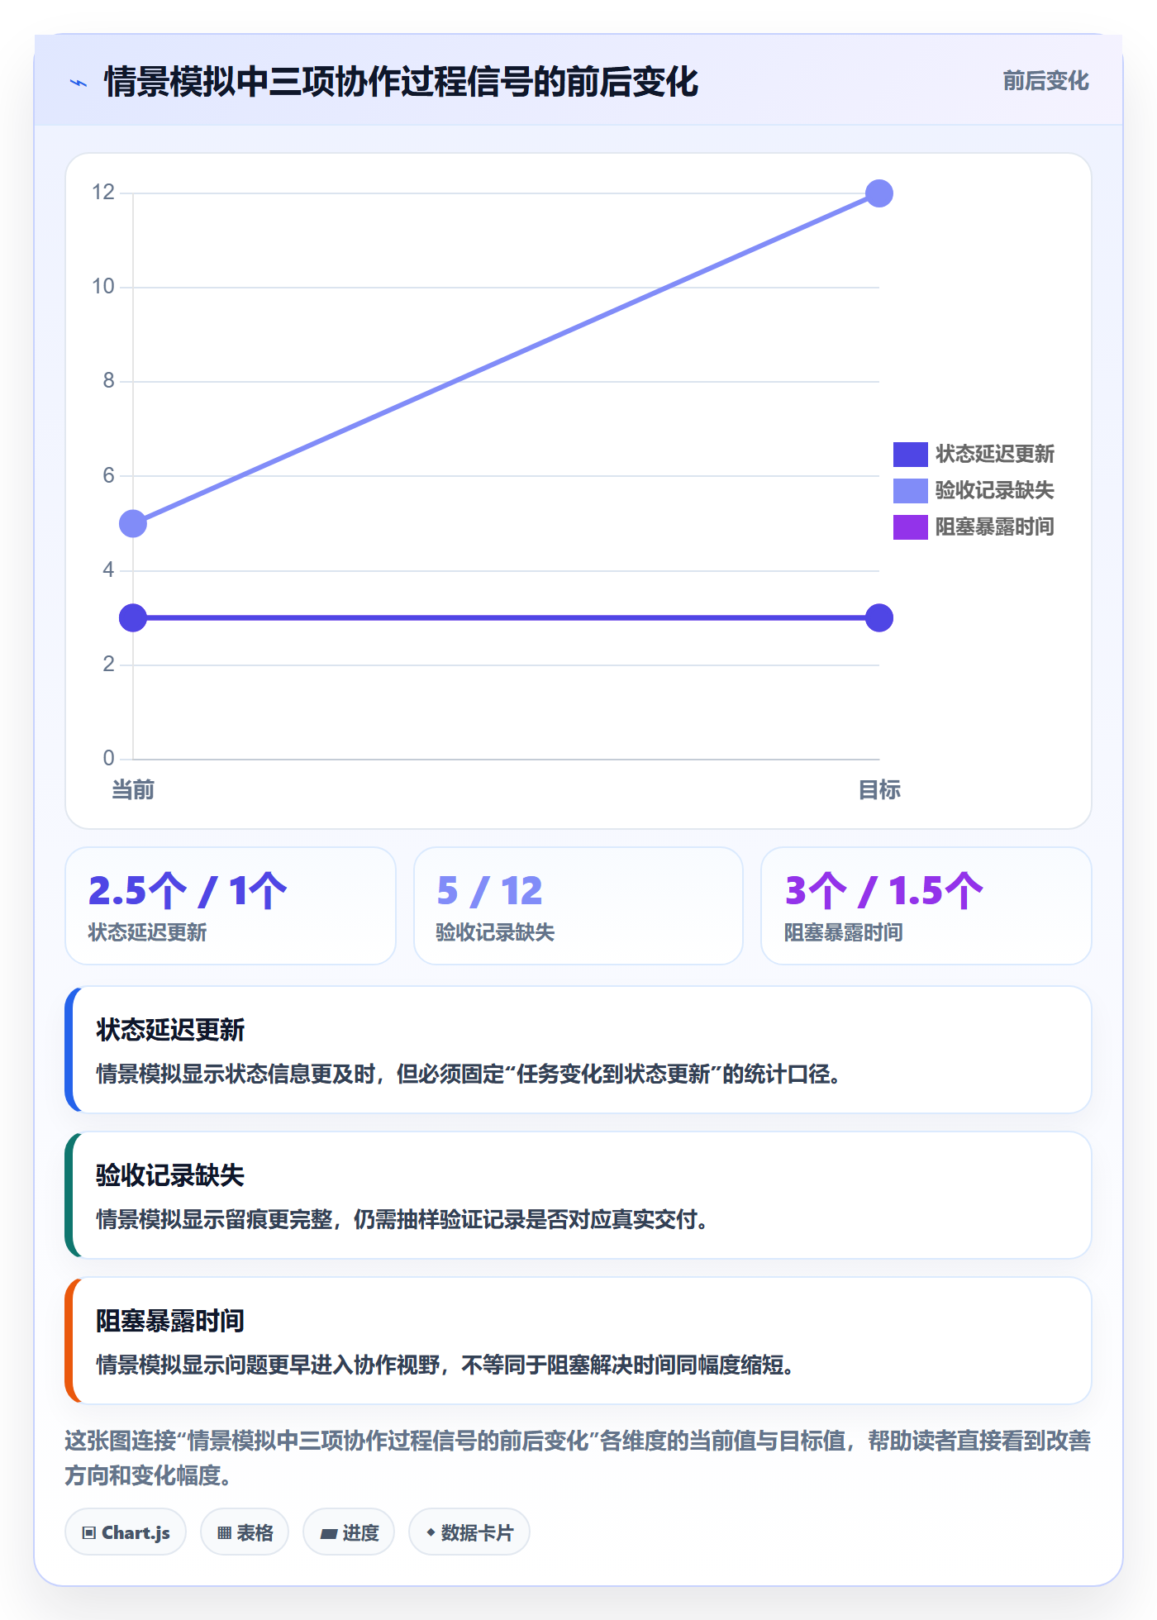Click the Chart.js tag icon
The image size is (1157, 1620).
point(89,1533)
